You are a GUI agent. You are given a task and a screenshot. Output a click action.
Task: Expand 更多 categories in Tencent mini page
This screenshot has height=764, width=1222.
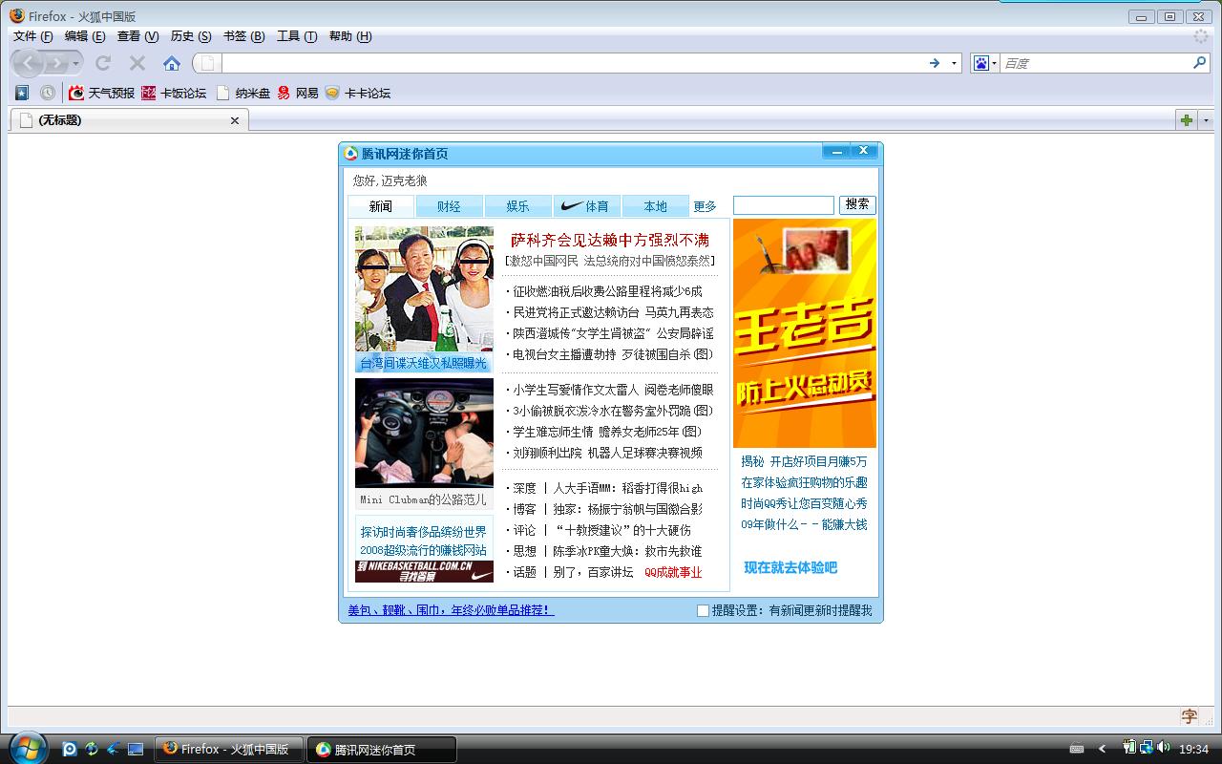[x=705, y=206]
